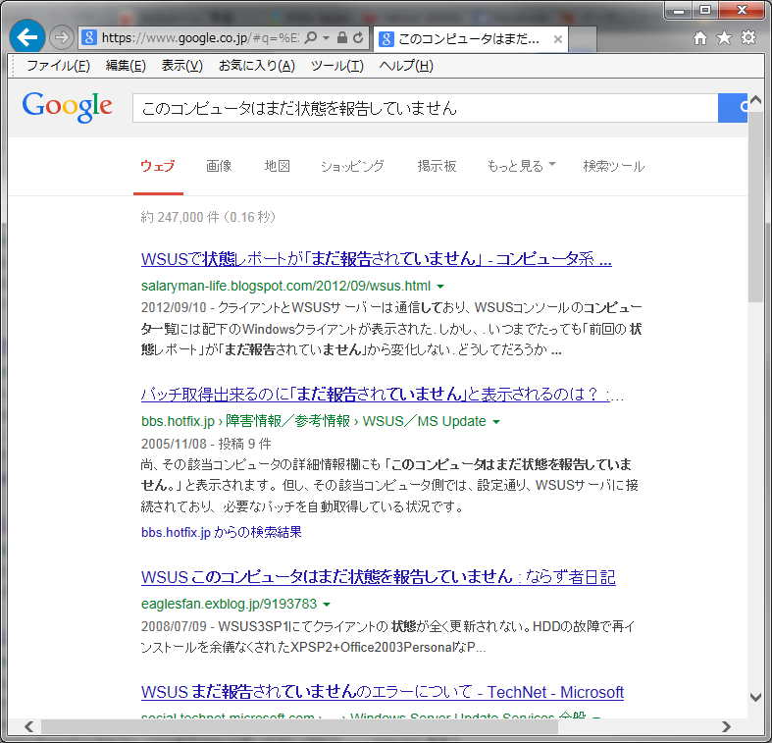772x743 pixels.
Task: Click the Google favicon in address bar
Action: 89,37
